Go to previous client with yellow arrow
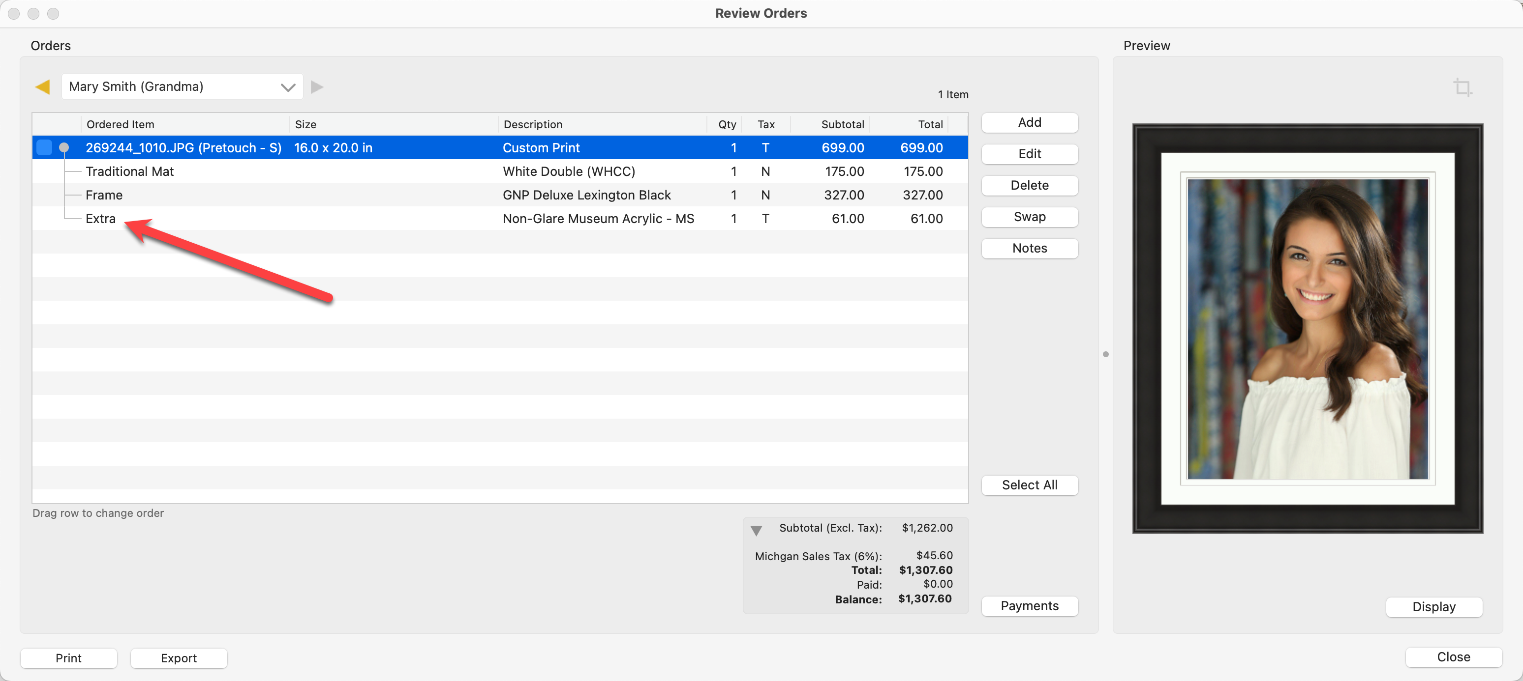Screen dimensions: 1523x681 [x=43, y=87]
